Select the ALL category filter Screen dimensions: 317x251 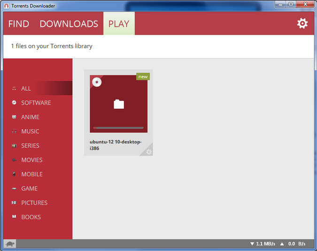26,88
